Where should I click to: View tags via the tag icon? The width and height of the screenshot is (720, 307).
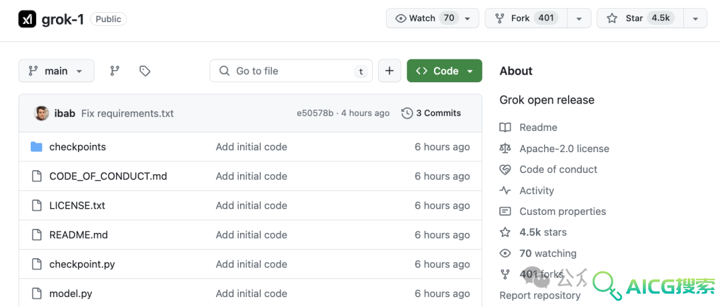[145, 71]
